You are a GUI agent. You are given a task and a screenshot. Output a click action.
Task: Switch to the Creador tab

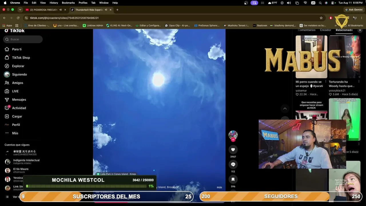click(325, 30)
